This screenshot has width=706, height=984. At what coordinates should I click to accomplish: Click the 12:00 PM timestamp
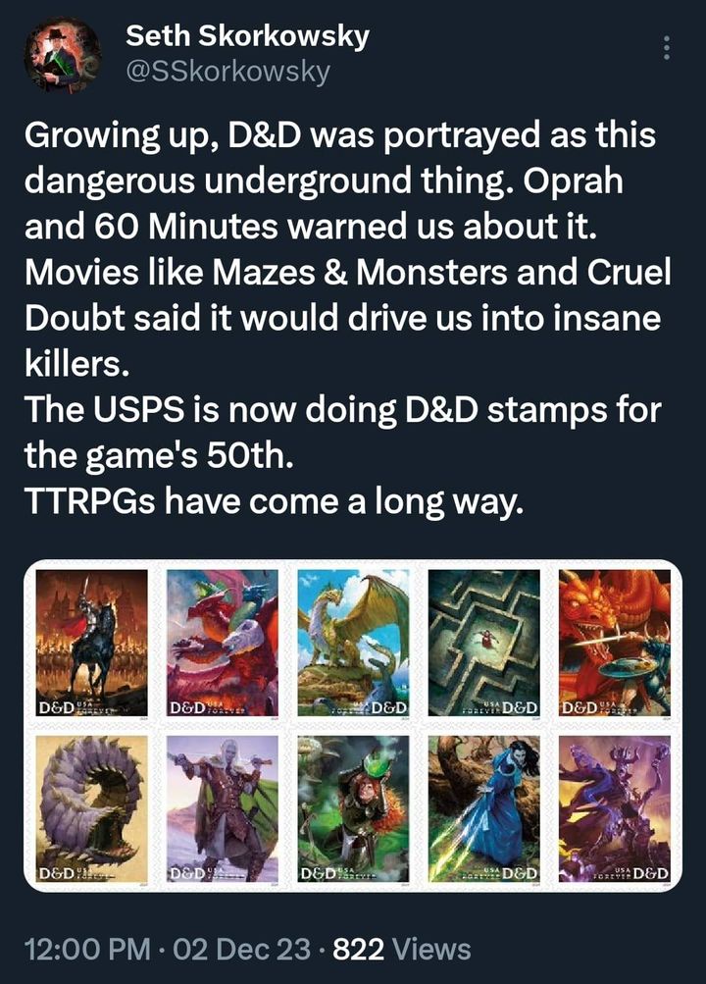pyautogui.click(x=87, y=949)
